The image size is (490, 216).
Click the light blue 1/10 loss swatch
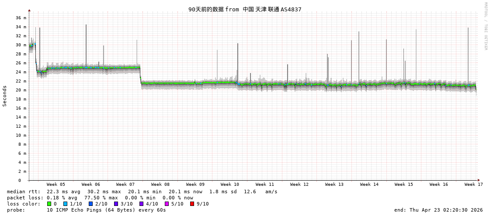[x=65, y=204]
